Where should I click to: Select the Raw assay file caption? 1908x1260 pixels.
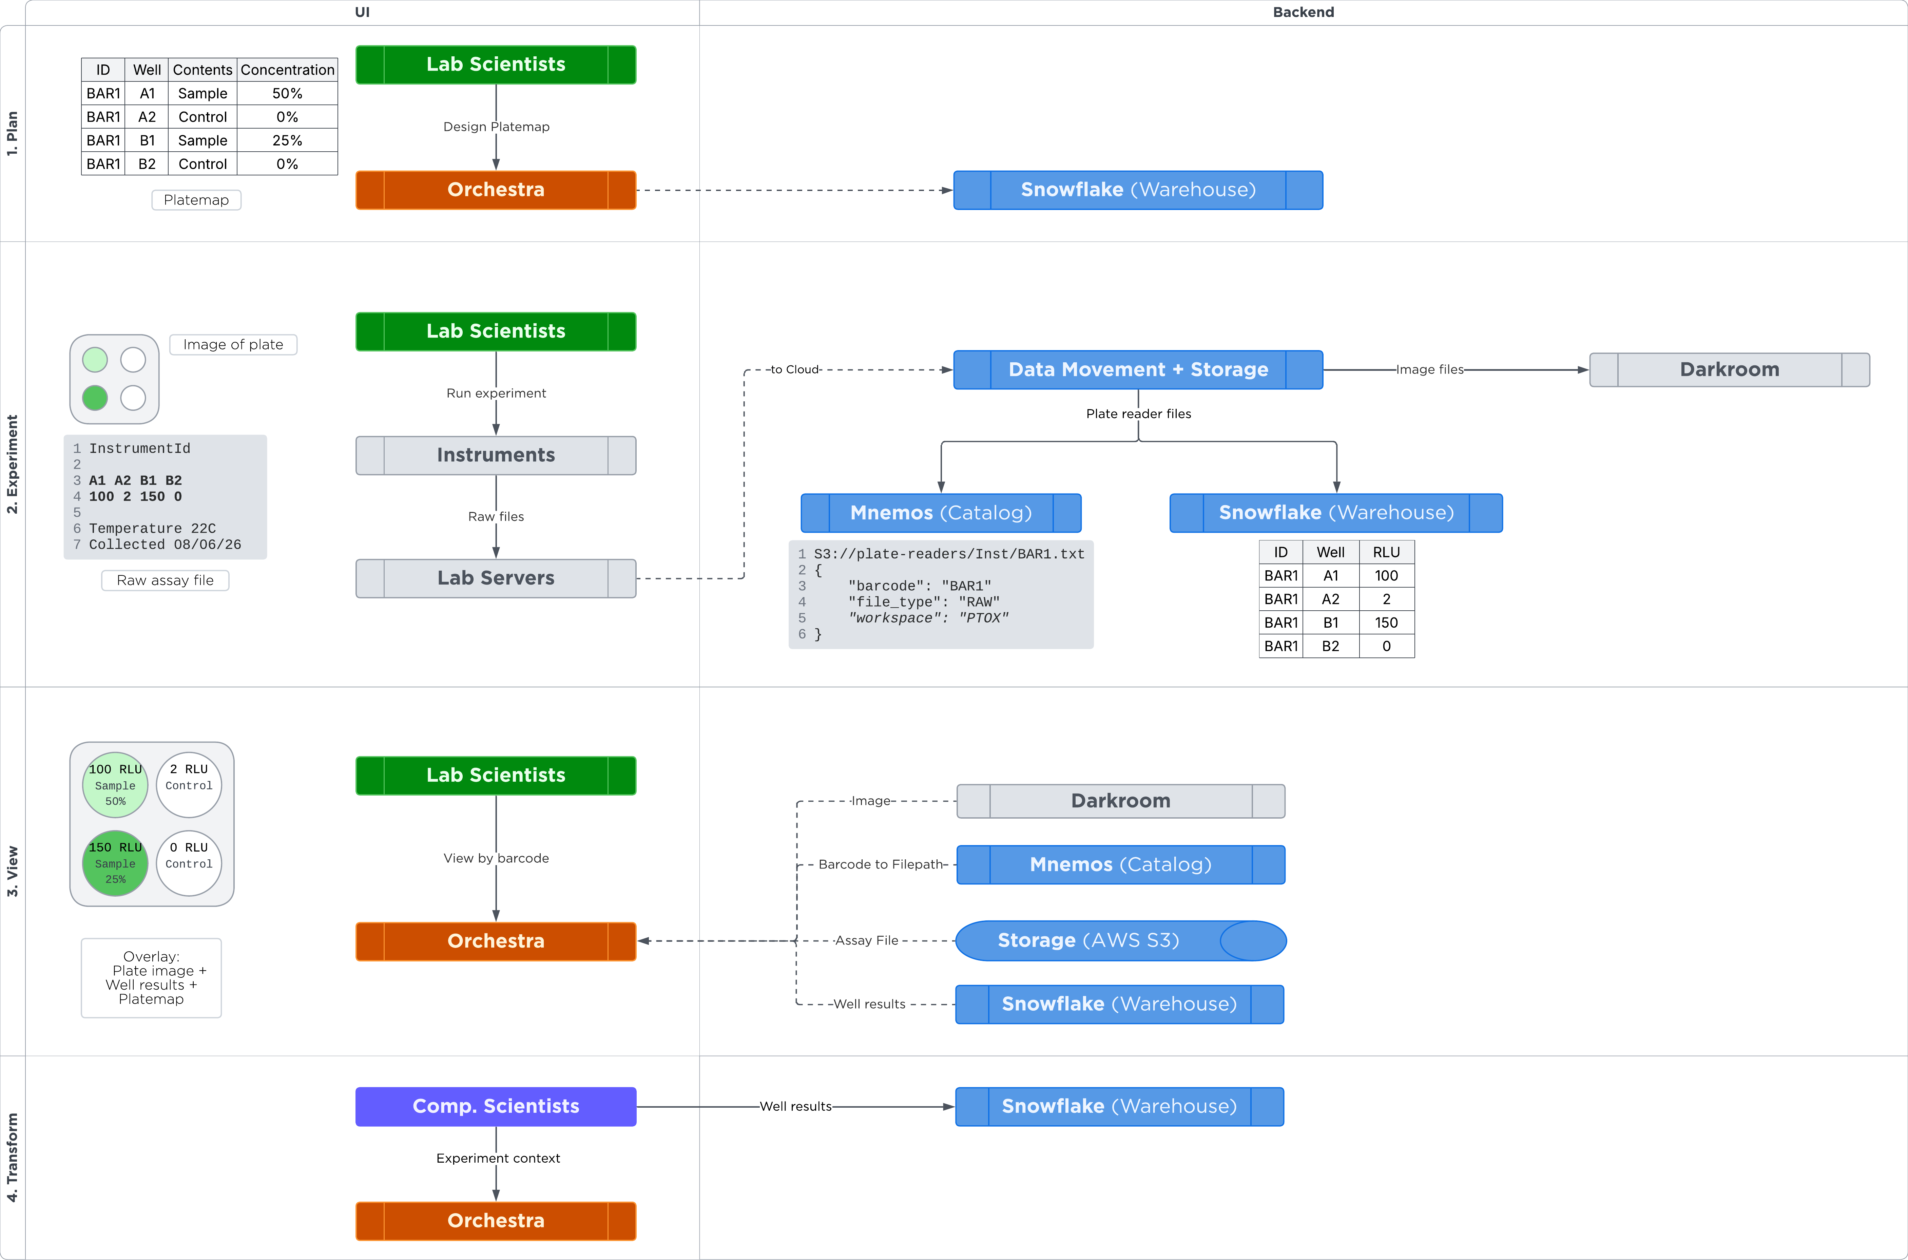(165, 580)
